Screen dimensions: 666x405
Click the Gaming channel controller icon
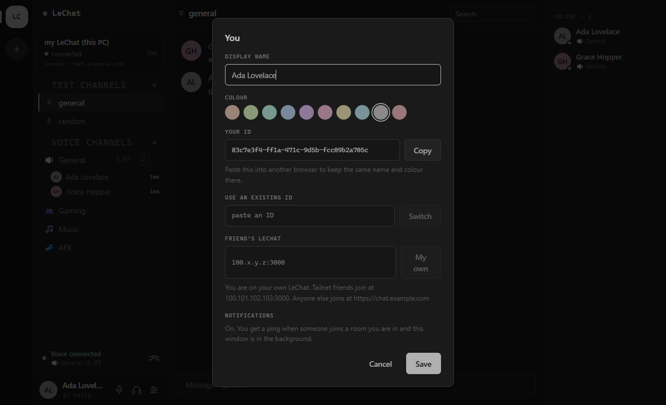click(x=49, y=211)
